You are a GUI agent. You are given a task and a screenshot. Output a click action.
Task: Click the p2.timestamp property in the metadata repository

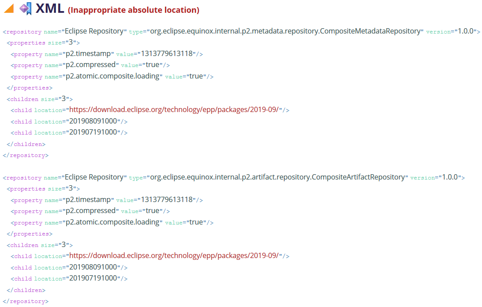(88, 54)
